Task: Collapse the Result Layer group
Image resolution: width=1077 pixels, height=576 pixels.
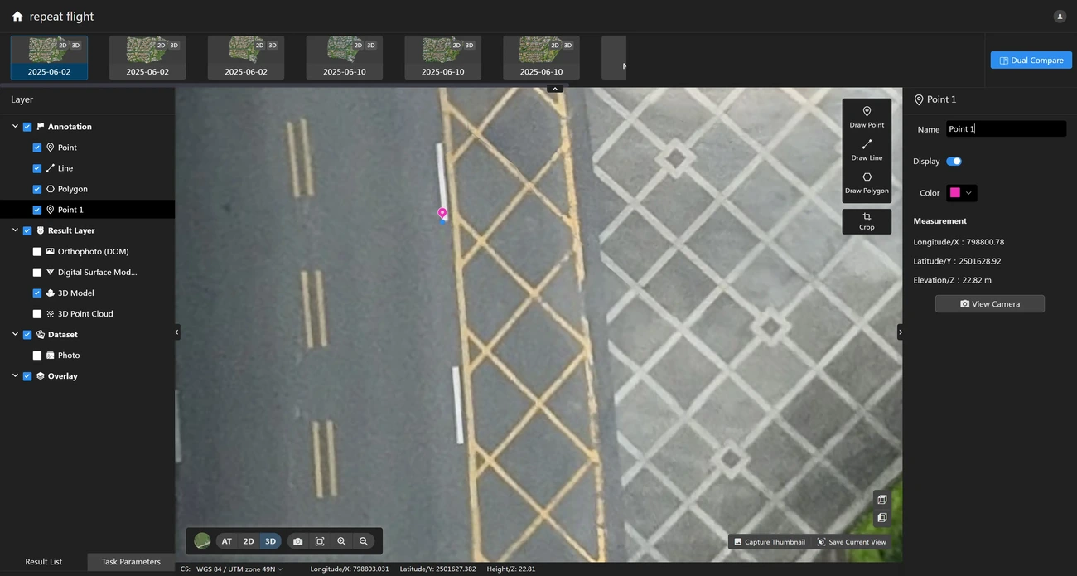Action: (15, 230)
